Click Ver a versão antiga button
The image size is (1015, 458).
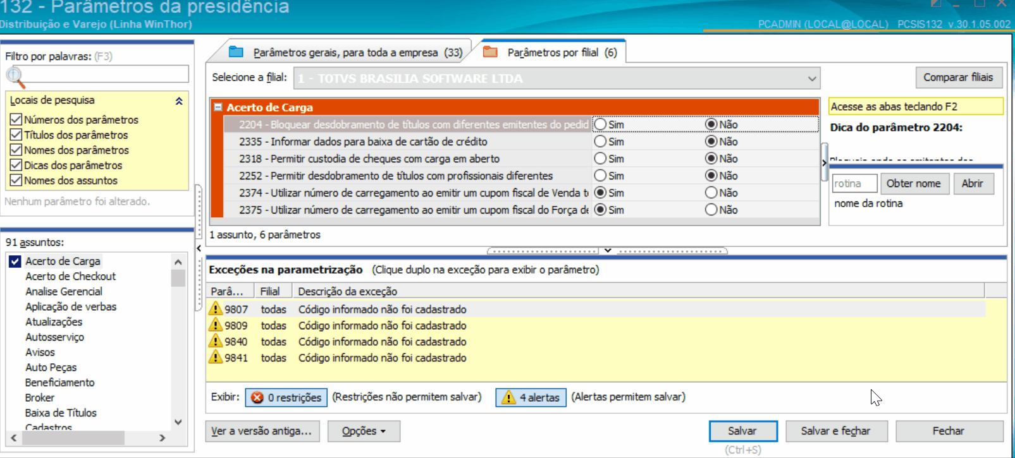pos(262,431)
